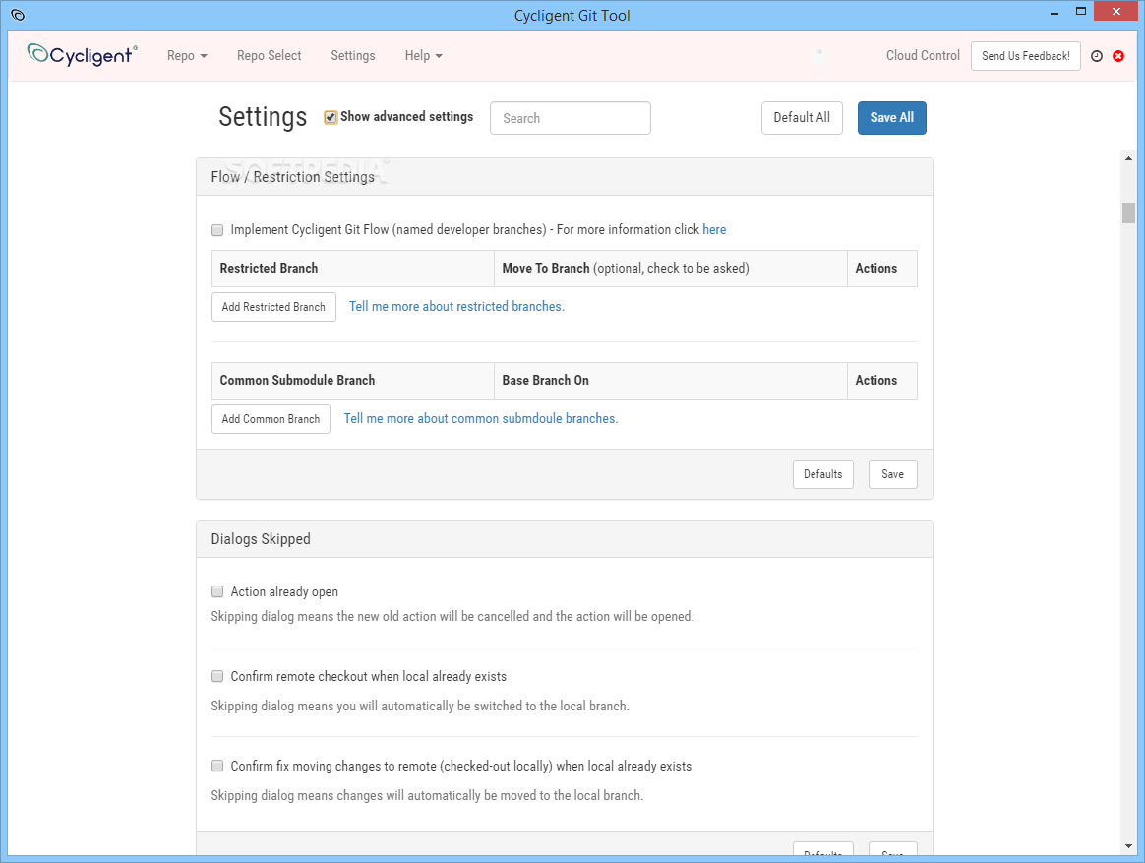
Task: Click the Restricted Branch column header
Action: click(x=353, y=269)
